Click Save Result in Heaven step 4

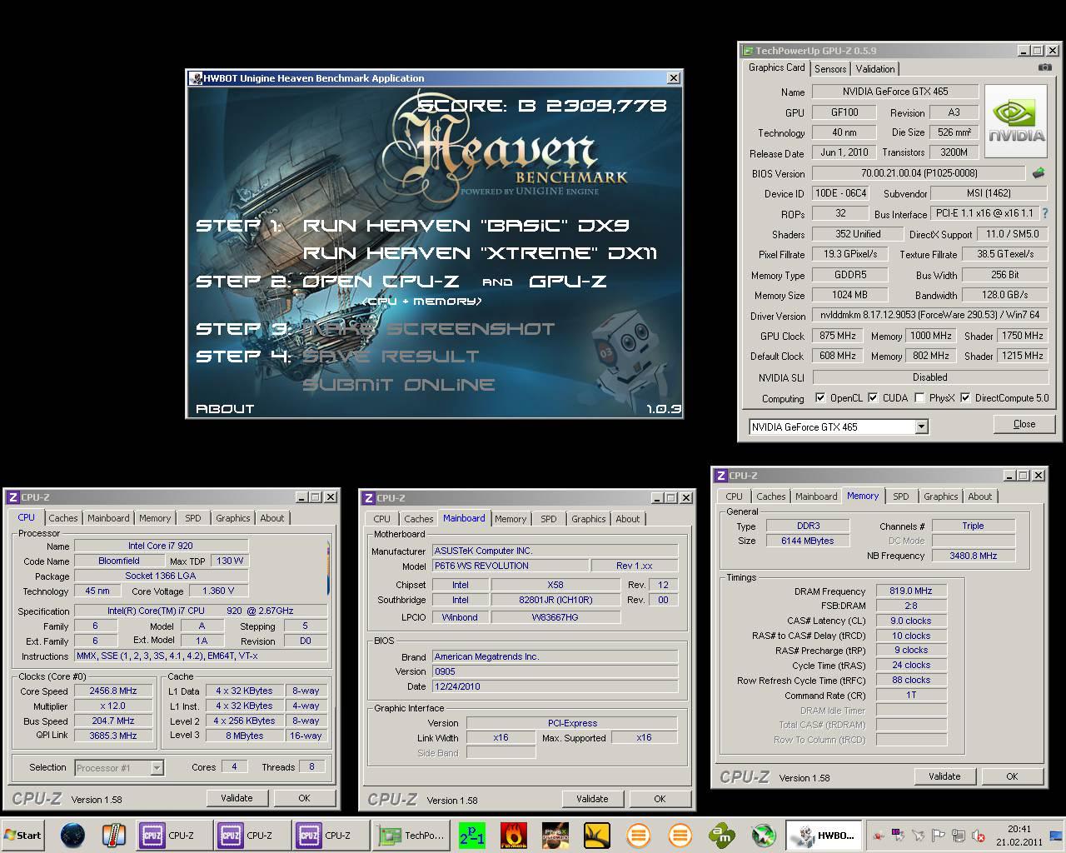391,357
